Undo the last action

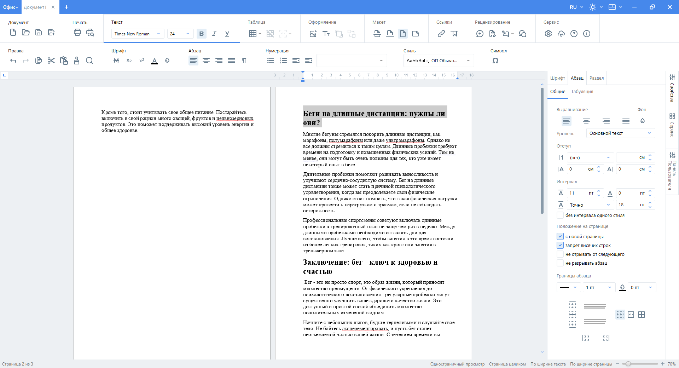point(13,61)
